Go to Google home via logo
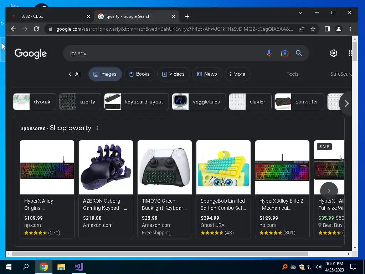The image size is (365, 274). pyautogui.click(x=31, y=54)
